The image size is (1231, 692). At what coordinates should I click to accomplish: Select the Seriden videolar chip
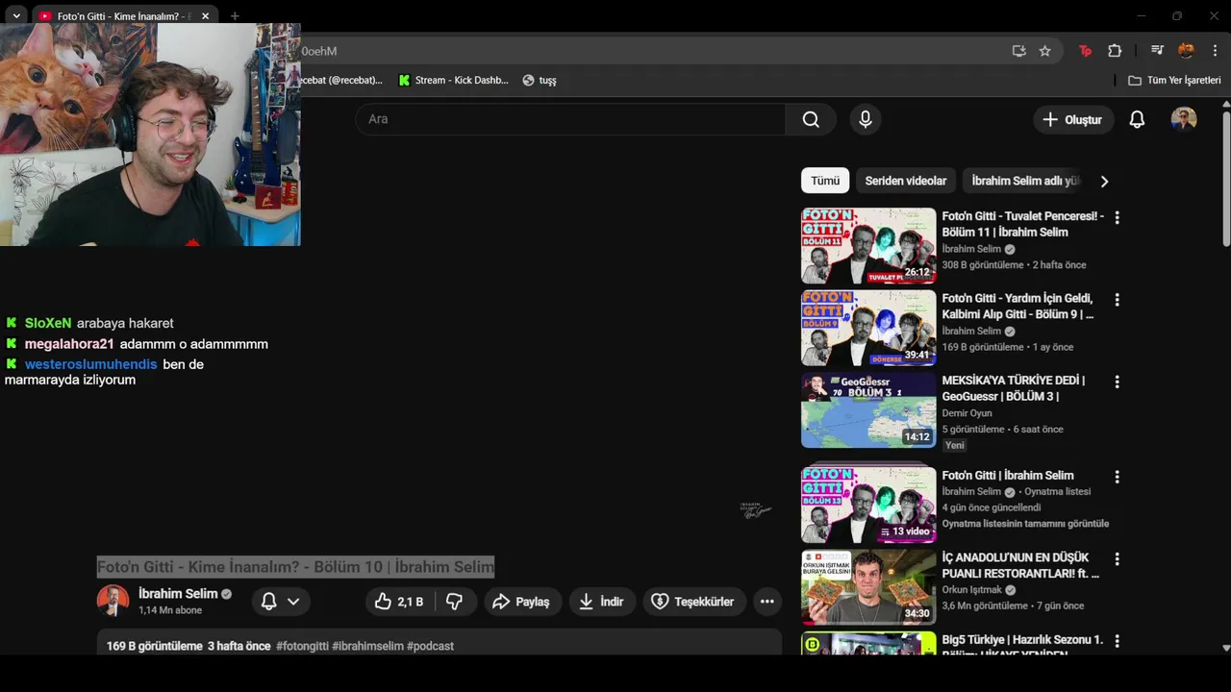click(905, 181)
